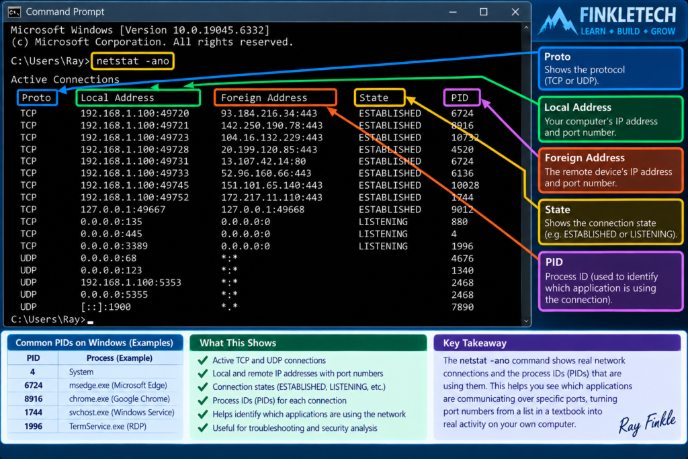Click the checkmark beside Local and remote IP addresses
Viewport: 688px width, 459px height.
(203, 374)
